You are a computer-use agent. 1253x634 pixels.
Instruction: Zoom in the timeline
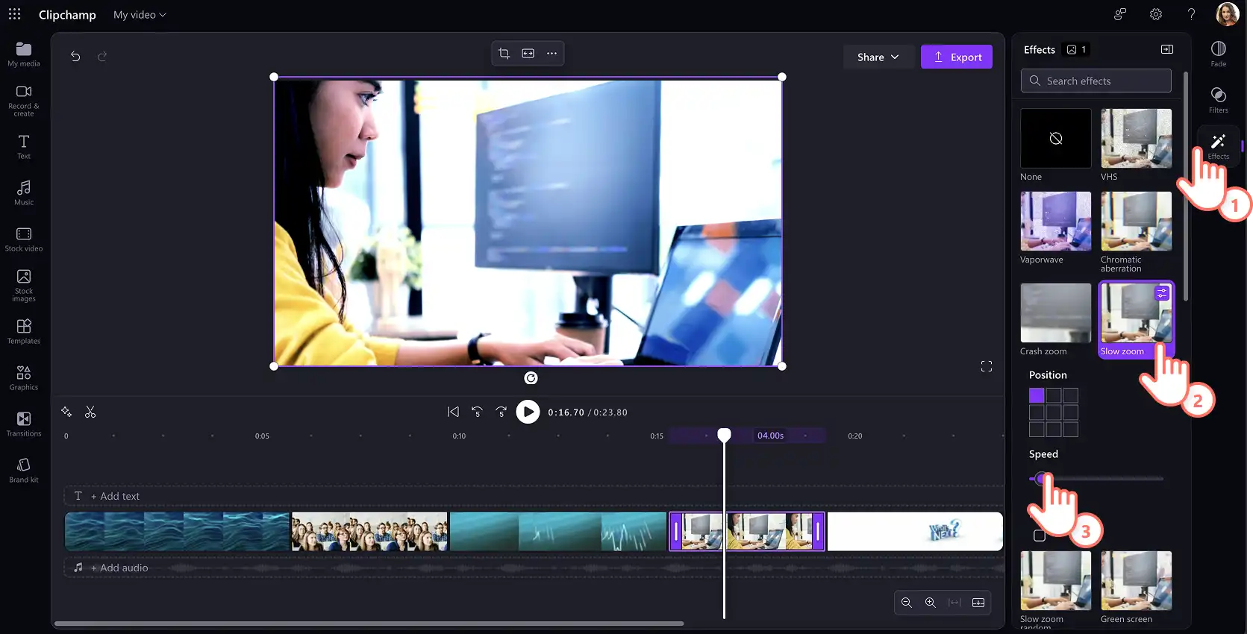pyautogui.click(x=931, y=603)
